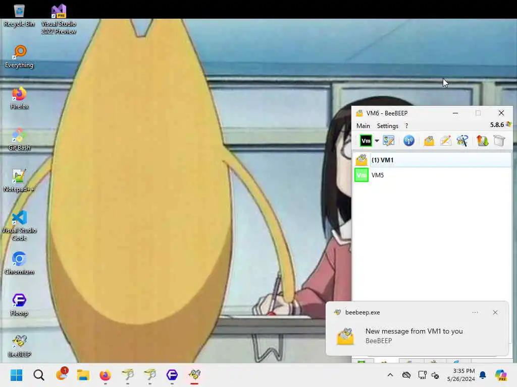Click the pencil write-message icon in toolbar
Screen dimensions: 517x387
tap(446, 141)
